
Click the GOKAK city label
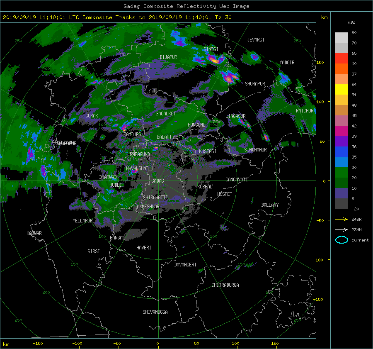click(x=92, y=116)
